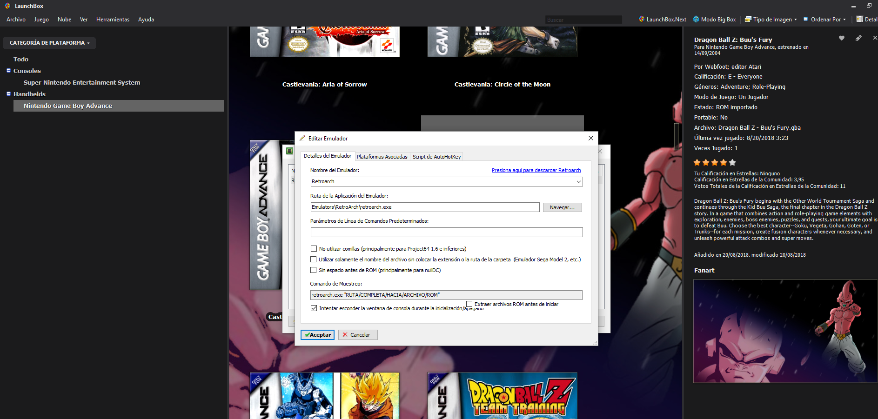The height and width of the screenshot is (419, 878).
Task: Mark Buu's Fury as favorite with the heart icon
Action: click(842, 38)
